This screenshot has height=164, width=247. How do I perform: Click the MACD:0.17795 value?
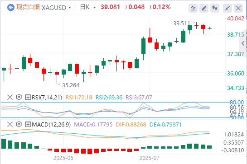click(93, 125)
